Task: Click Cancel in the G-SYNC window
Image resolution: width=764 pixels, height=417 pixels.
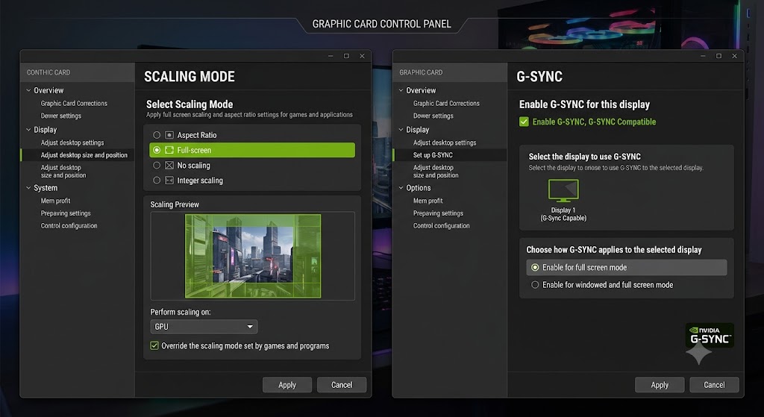Action: click(x=714, y=385)
